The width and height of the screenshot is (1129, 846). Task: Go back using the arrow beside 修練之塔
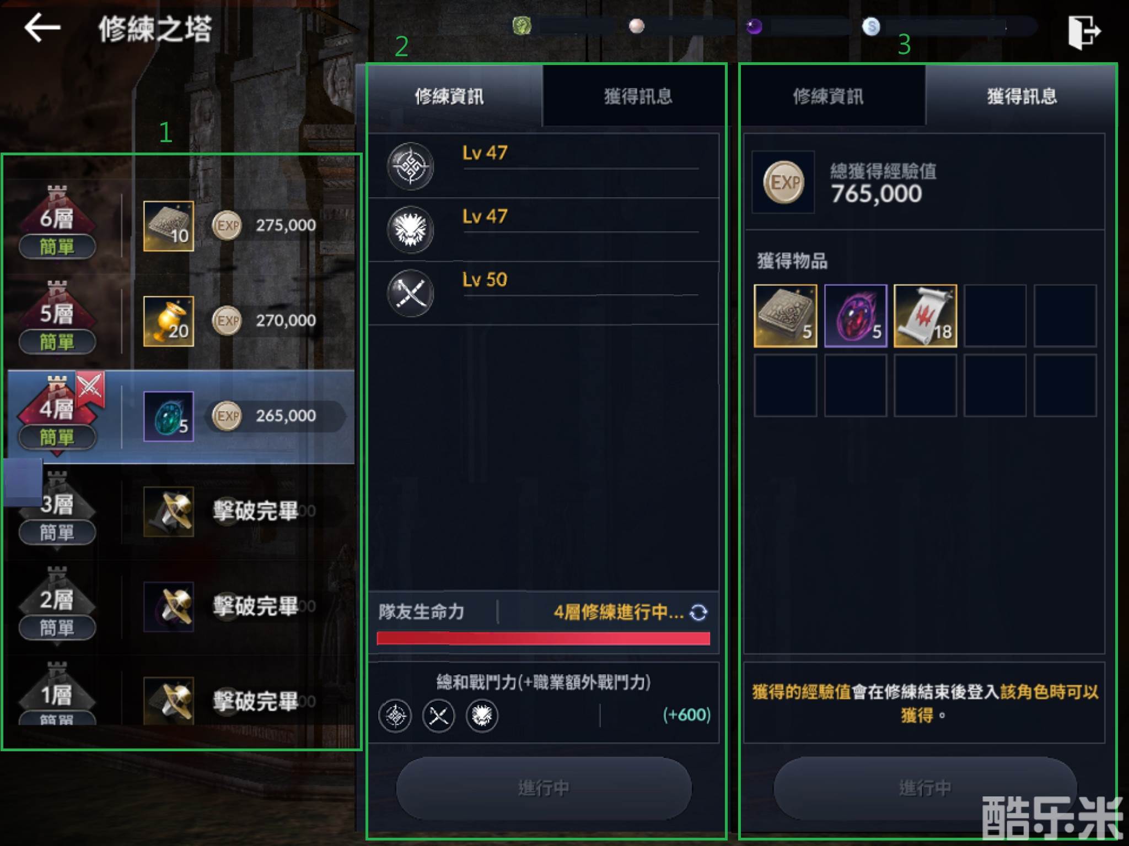(42, 28)
